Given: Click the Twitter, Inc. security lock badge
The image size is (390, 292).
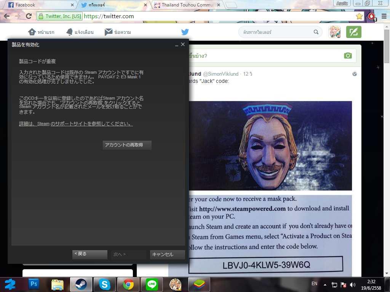Looking at the screenshot, I should coord(60,16).
